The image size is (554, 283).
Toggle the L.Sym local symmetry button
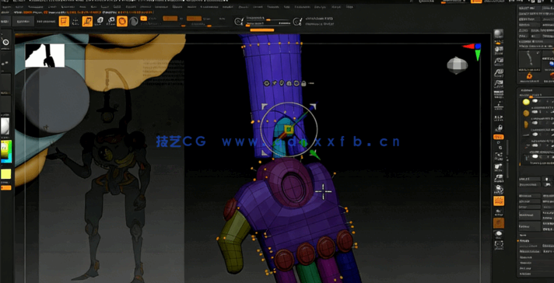click(x=499, y=117)
